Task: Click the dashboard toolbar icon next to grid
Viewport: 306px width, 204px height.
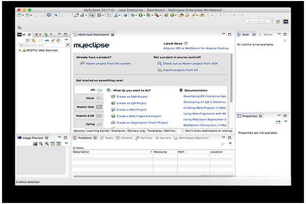Action: 109,15
